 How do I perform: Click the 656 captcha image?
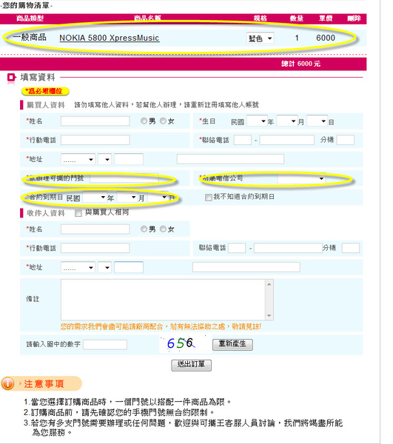[x=184, y=344]
